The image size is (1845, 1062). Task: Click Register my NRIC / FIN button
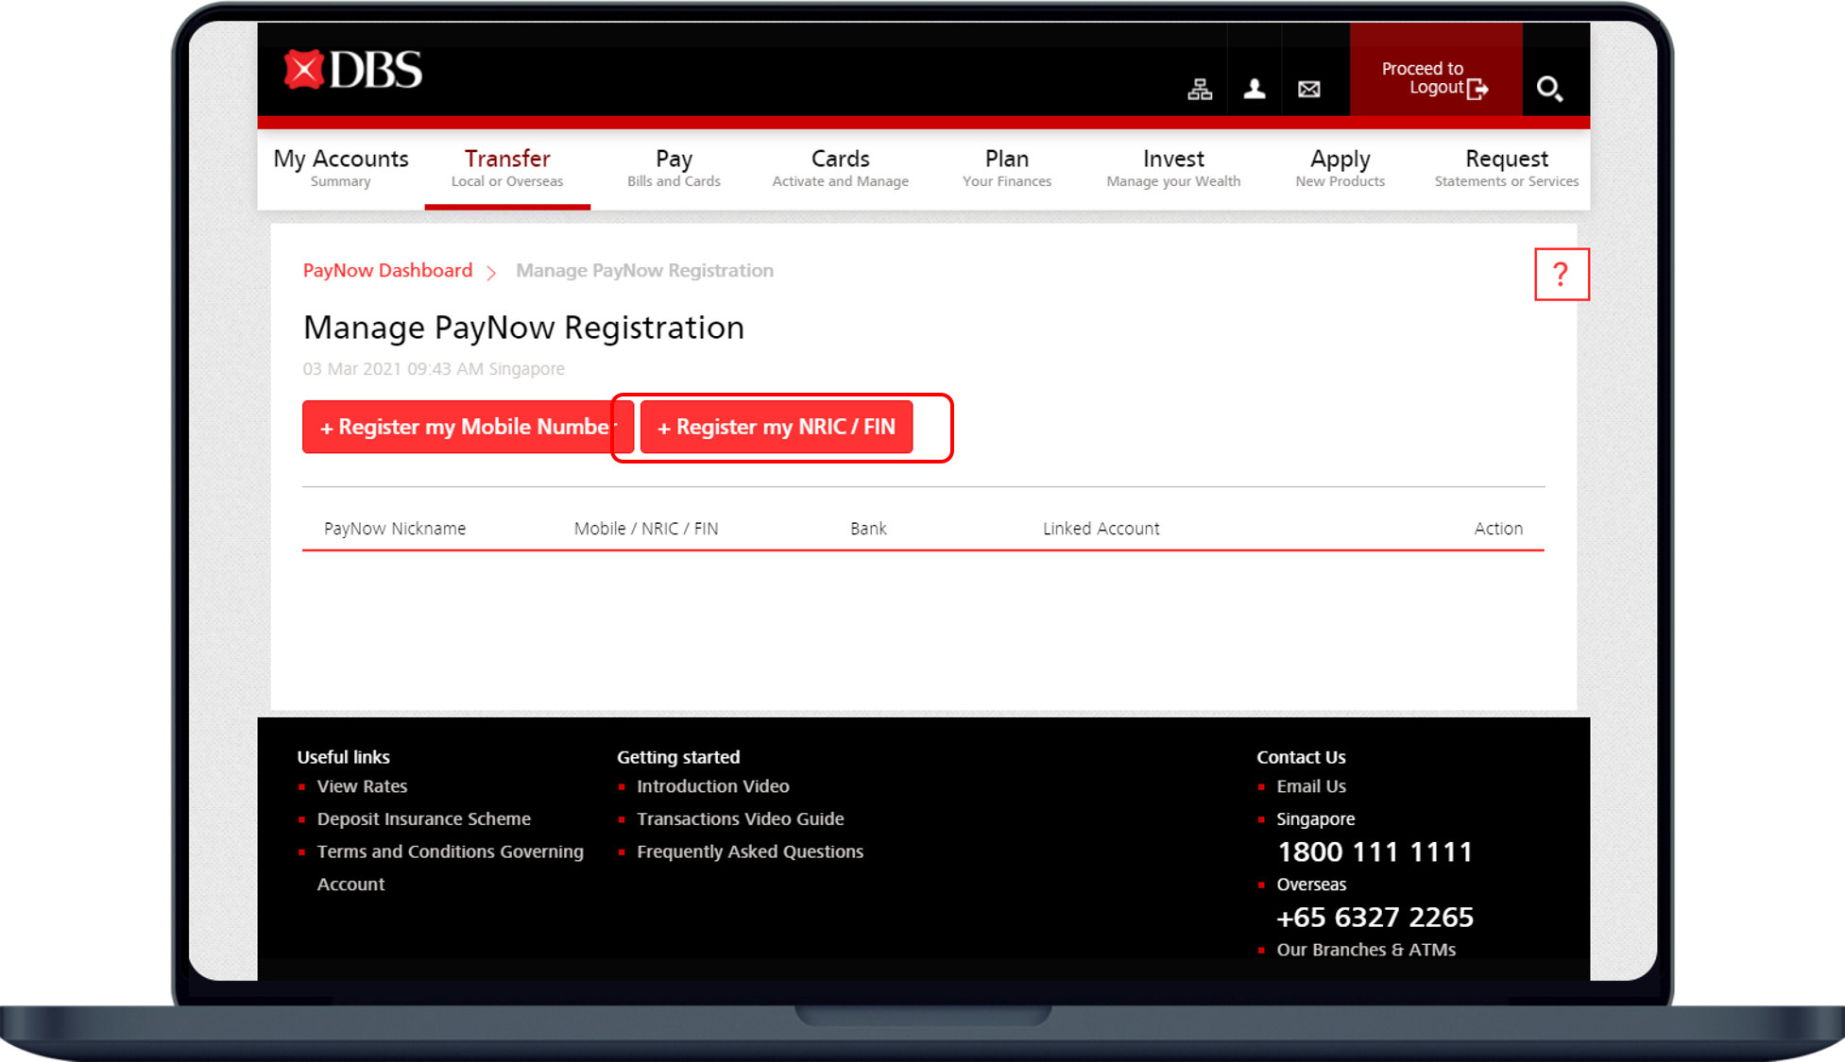click(776, 428)
